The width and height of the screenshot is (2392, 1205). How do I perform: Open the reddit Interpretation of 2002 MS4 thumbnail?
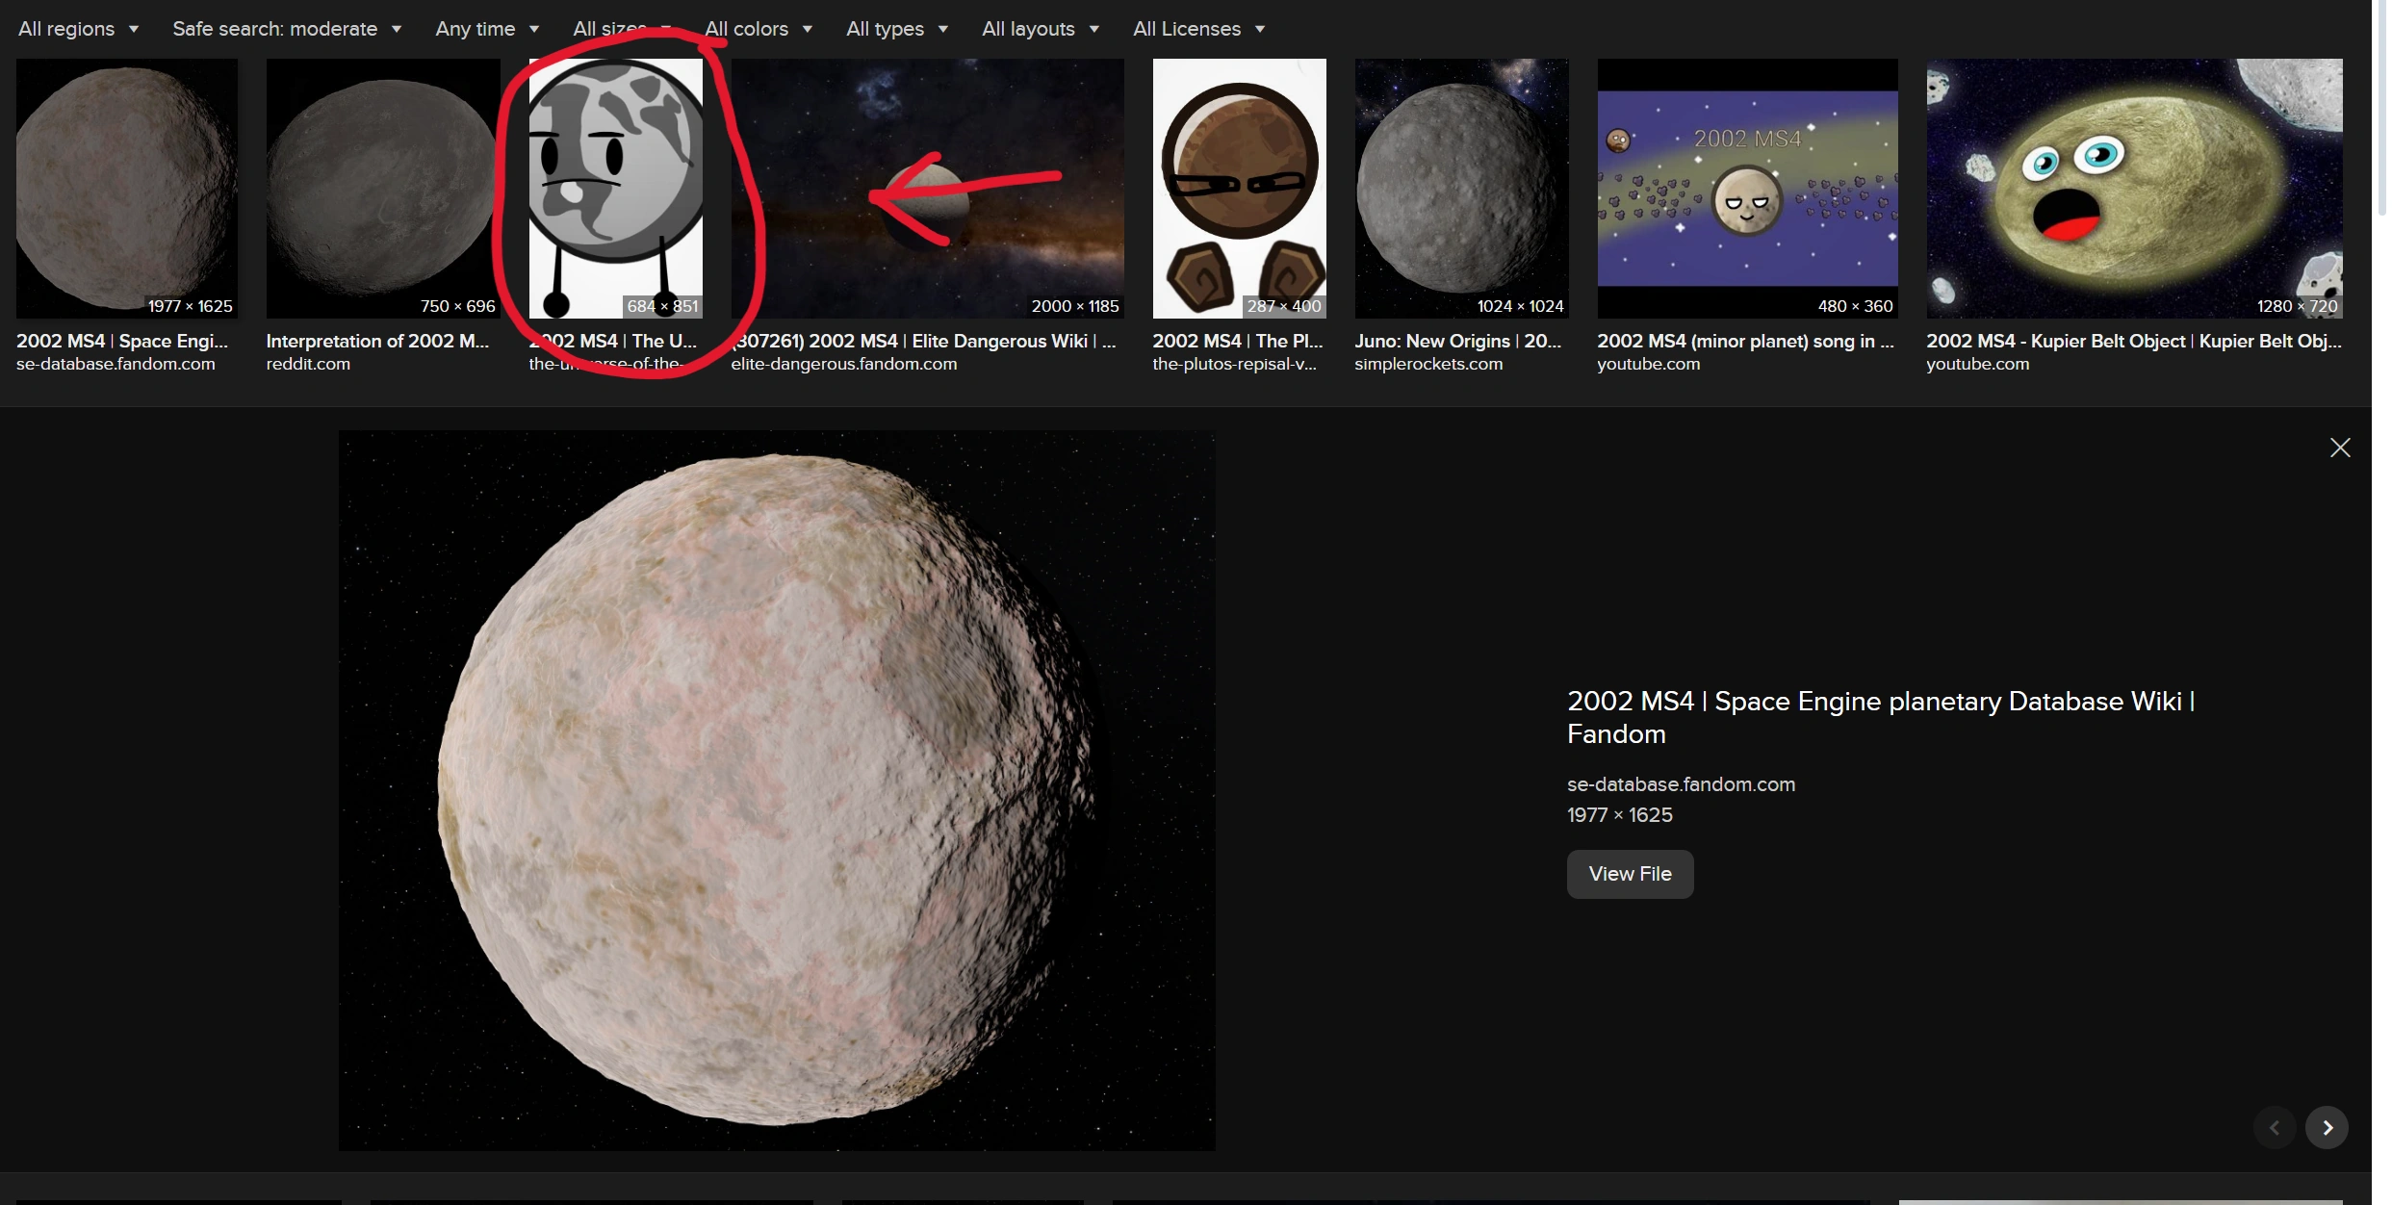click(382, 188)
